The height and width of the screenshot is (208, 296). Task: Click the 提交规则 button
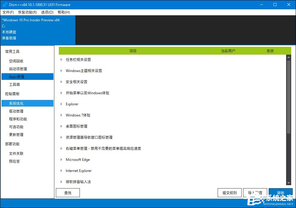coord(230,193)
